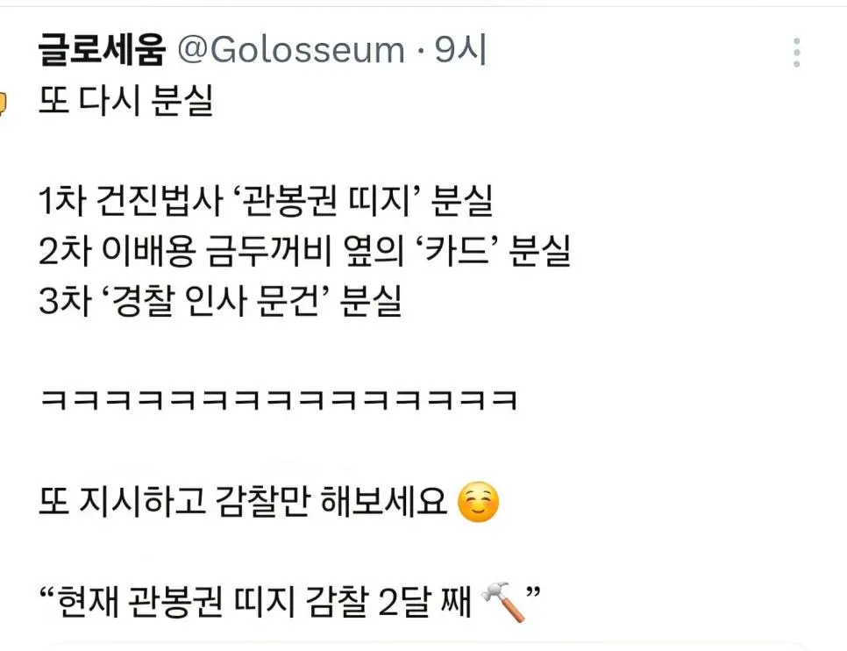
Task: Click the quoted phrase '관봉권 띠지' in the 1차 line
Action: [x=328, y=201]
